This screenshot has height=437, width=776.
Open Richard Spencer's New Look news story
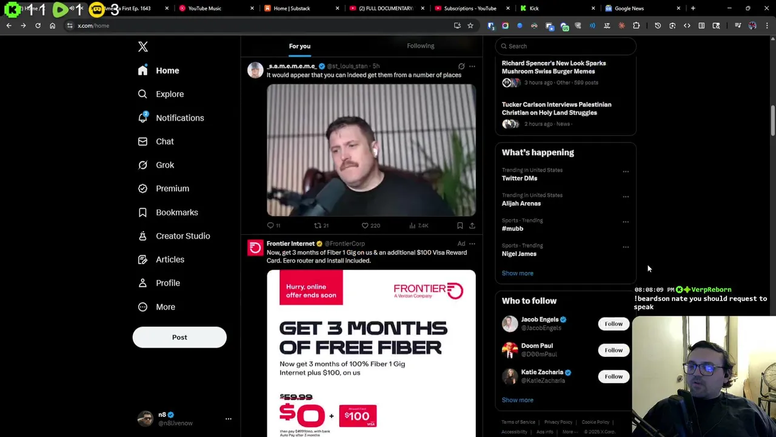coord(554,67)
